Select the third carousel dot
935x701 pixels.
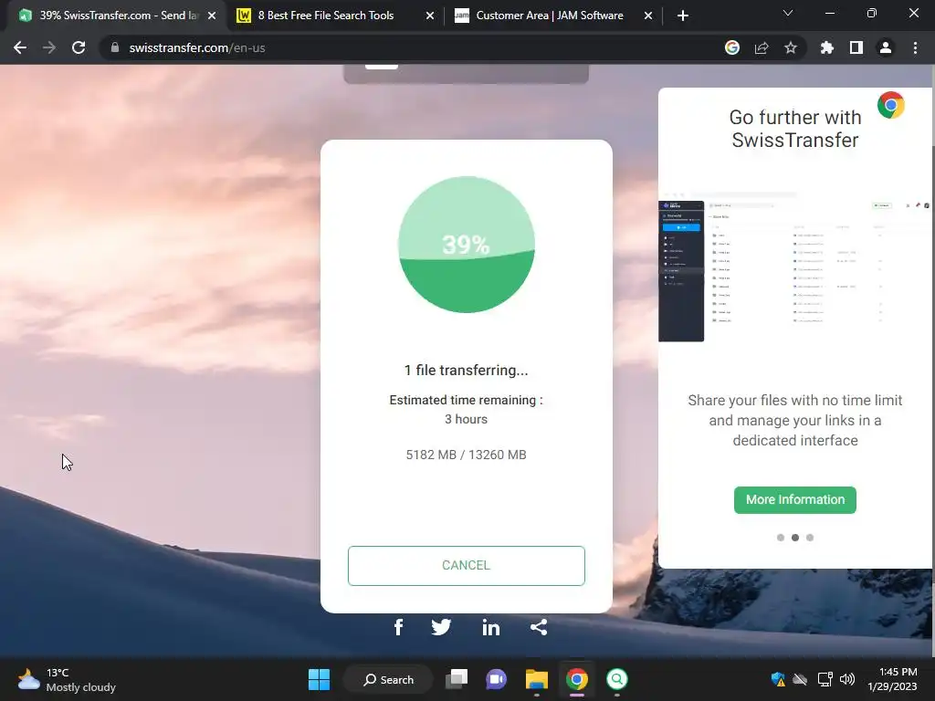(810, 538)
